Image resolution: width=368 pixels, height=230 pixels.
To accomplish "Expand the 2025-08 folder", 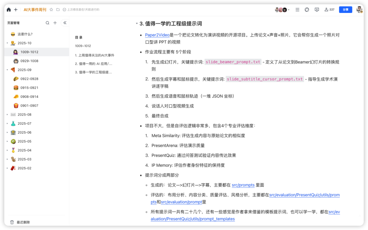I will tap(7, 114).
